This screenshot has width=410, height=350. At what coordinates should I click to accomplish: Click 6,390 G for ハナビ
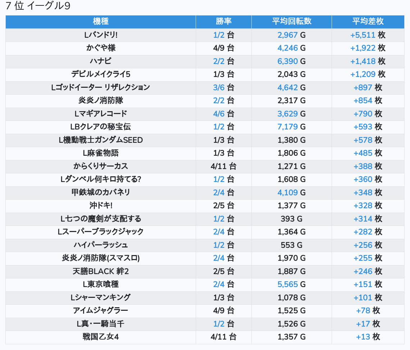click(x=292, y=61)
